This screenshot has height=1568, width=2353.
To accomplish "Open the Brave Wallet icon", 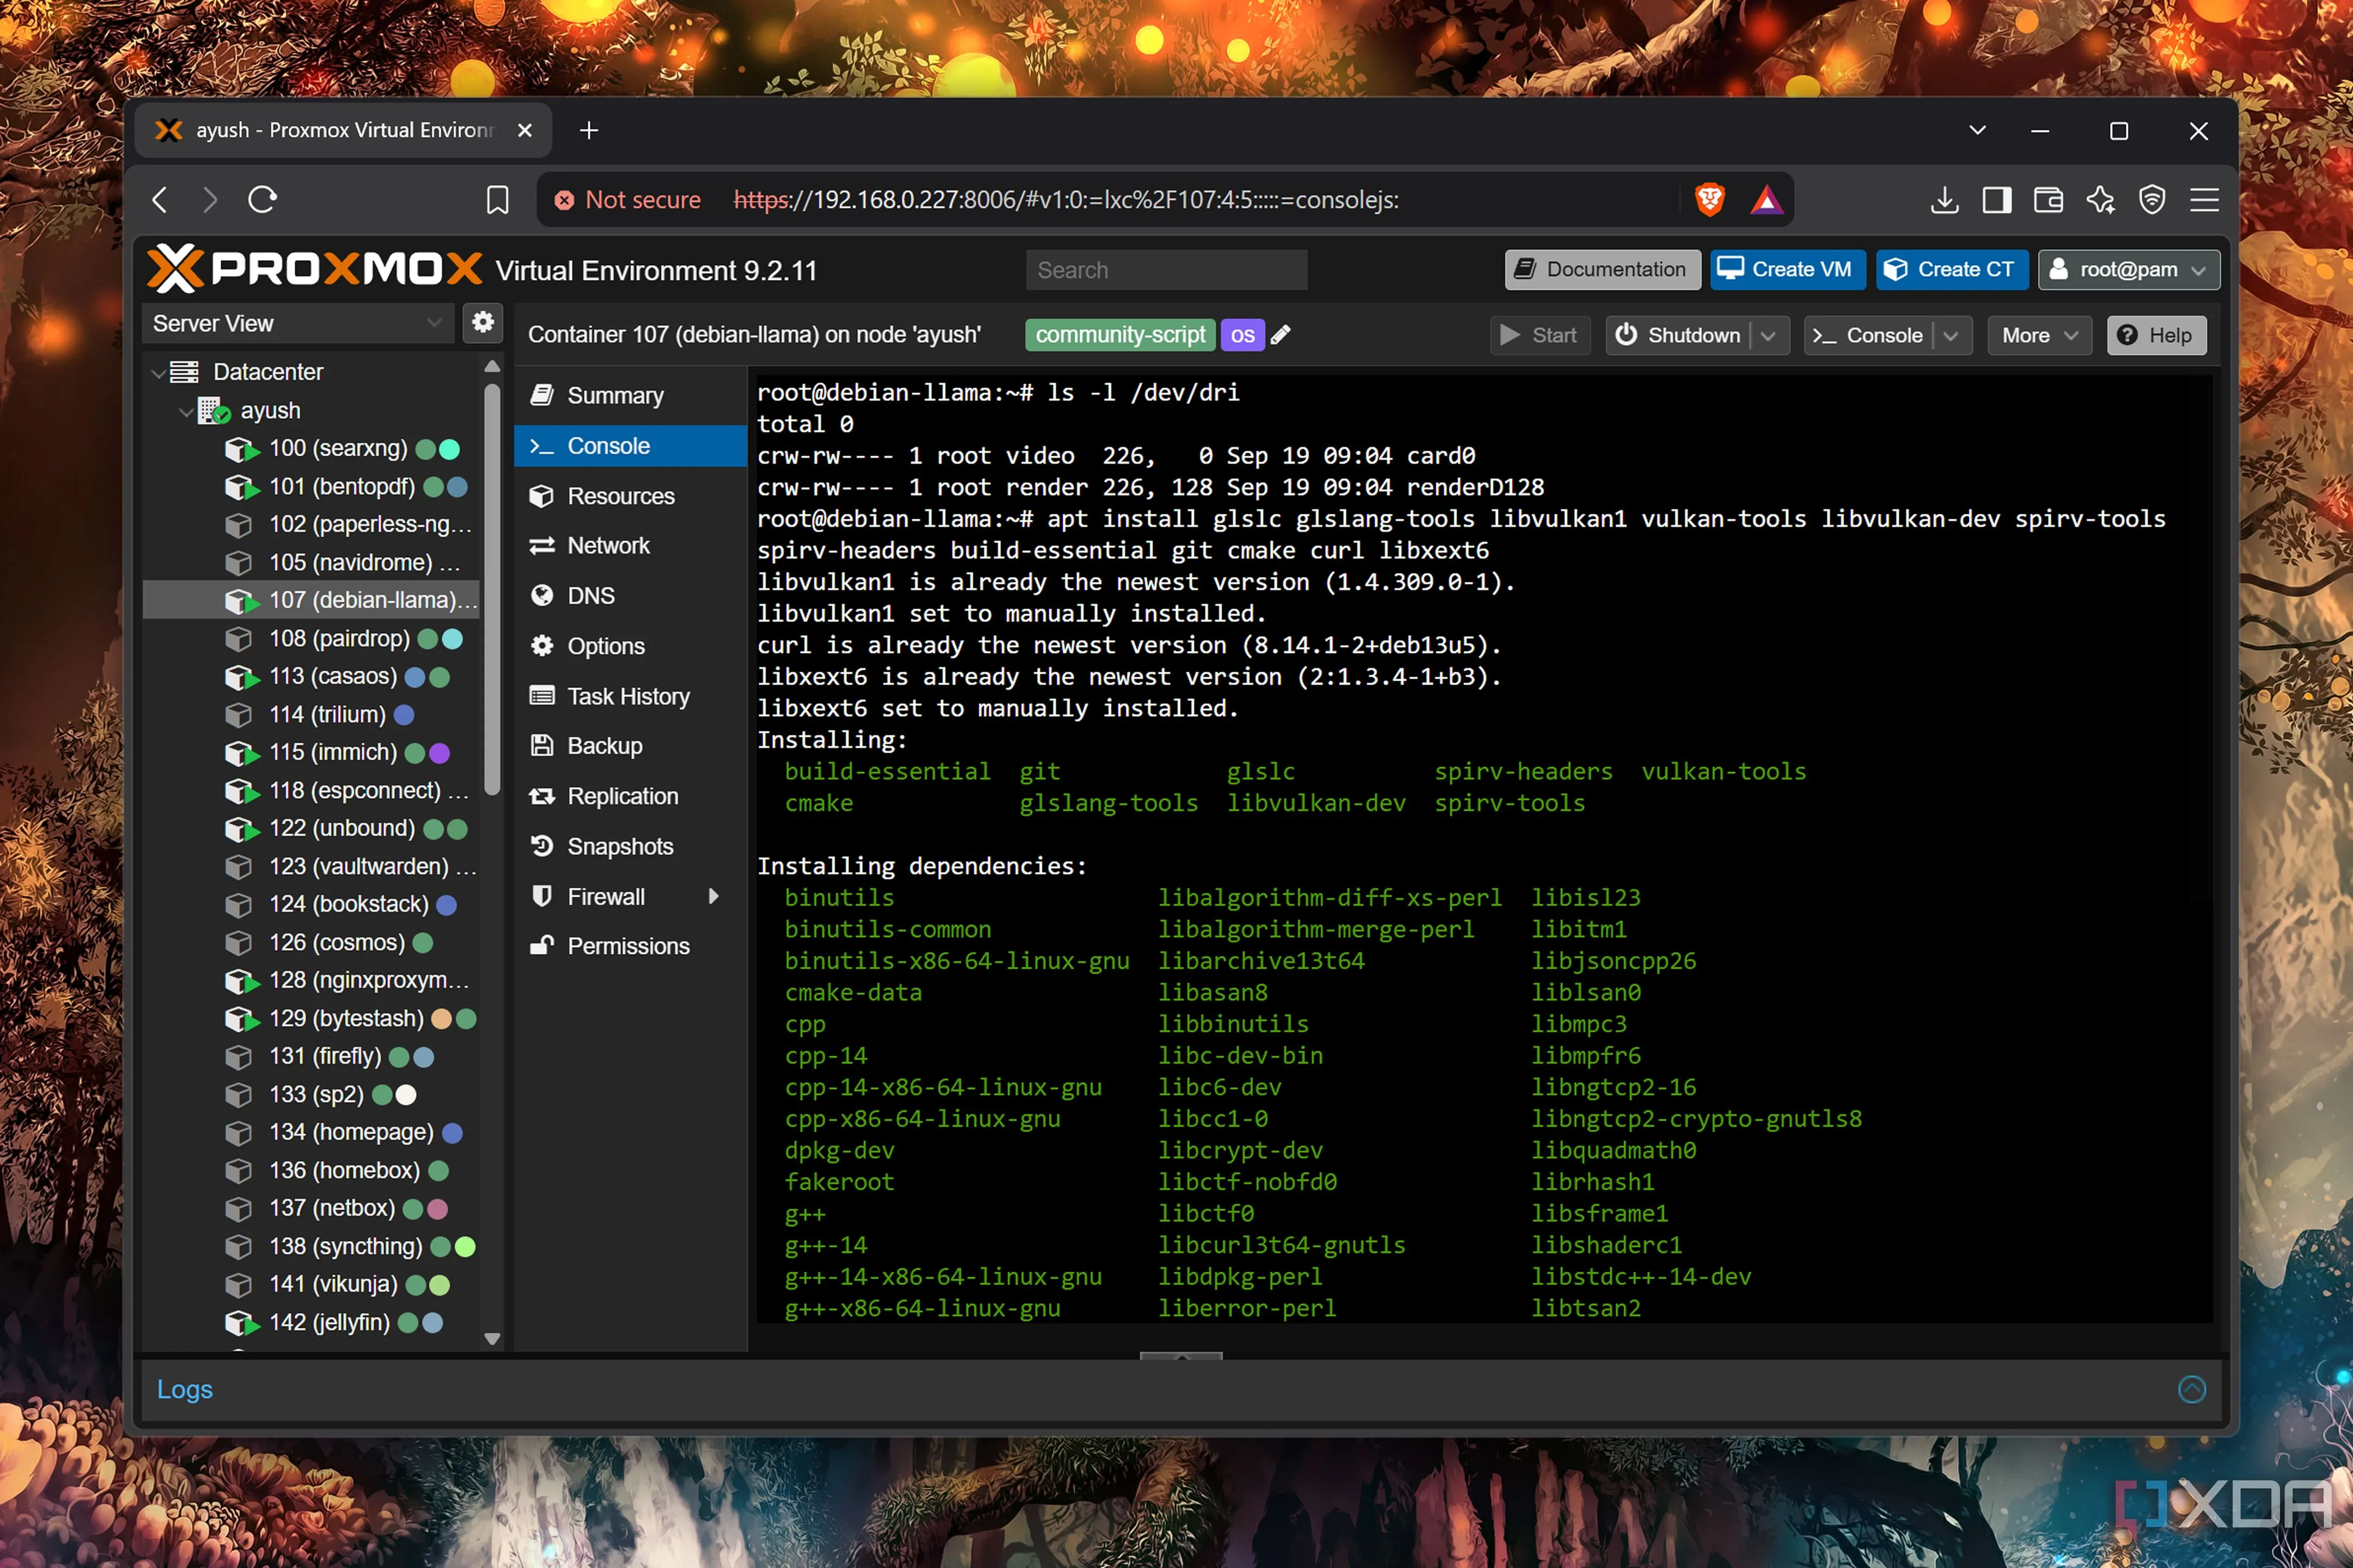I will pyautogui.click(x=2048, y=200).
